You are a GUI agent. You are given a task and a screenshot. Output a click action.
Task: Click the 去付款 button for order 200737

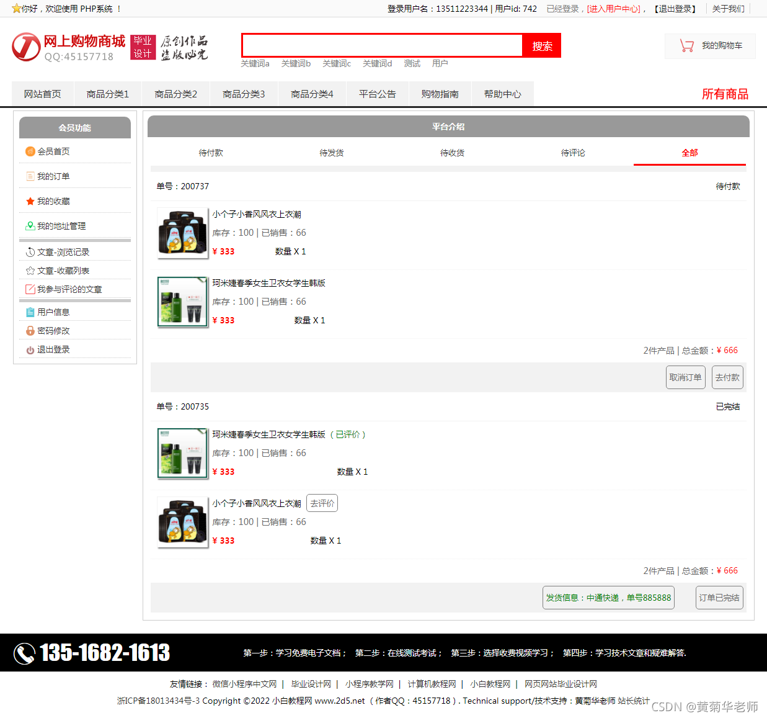click(x=727, y=377)
